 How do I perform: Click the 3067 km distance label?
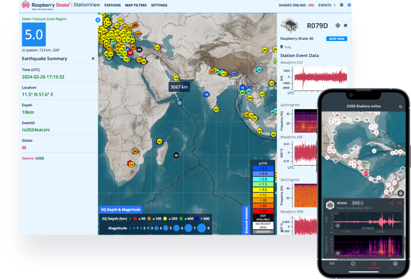pos(179,87)
